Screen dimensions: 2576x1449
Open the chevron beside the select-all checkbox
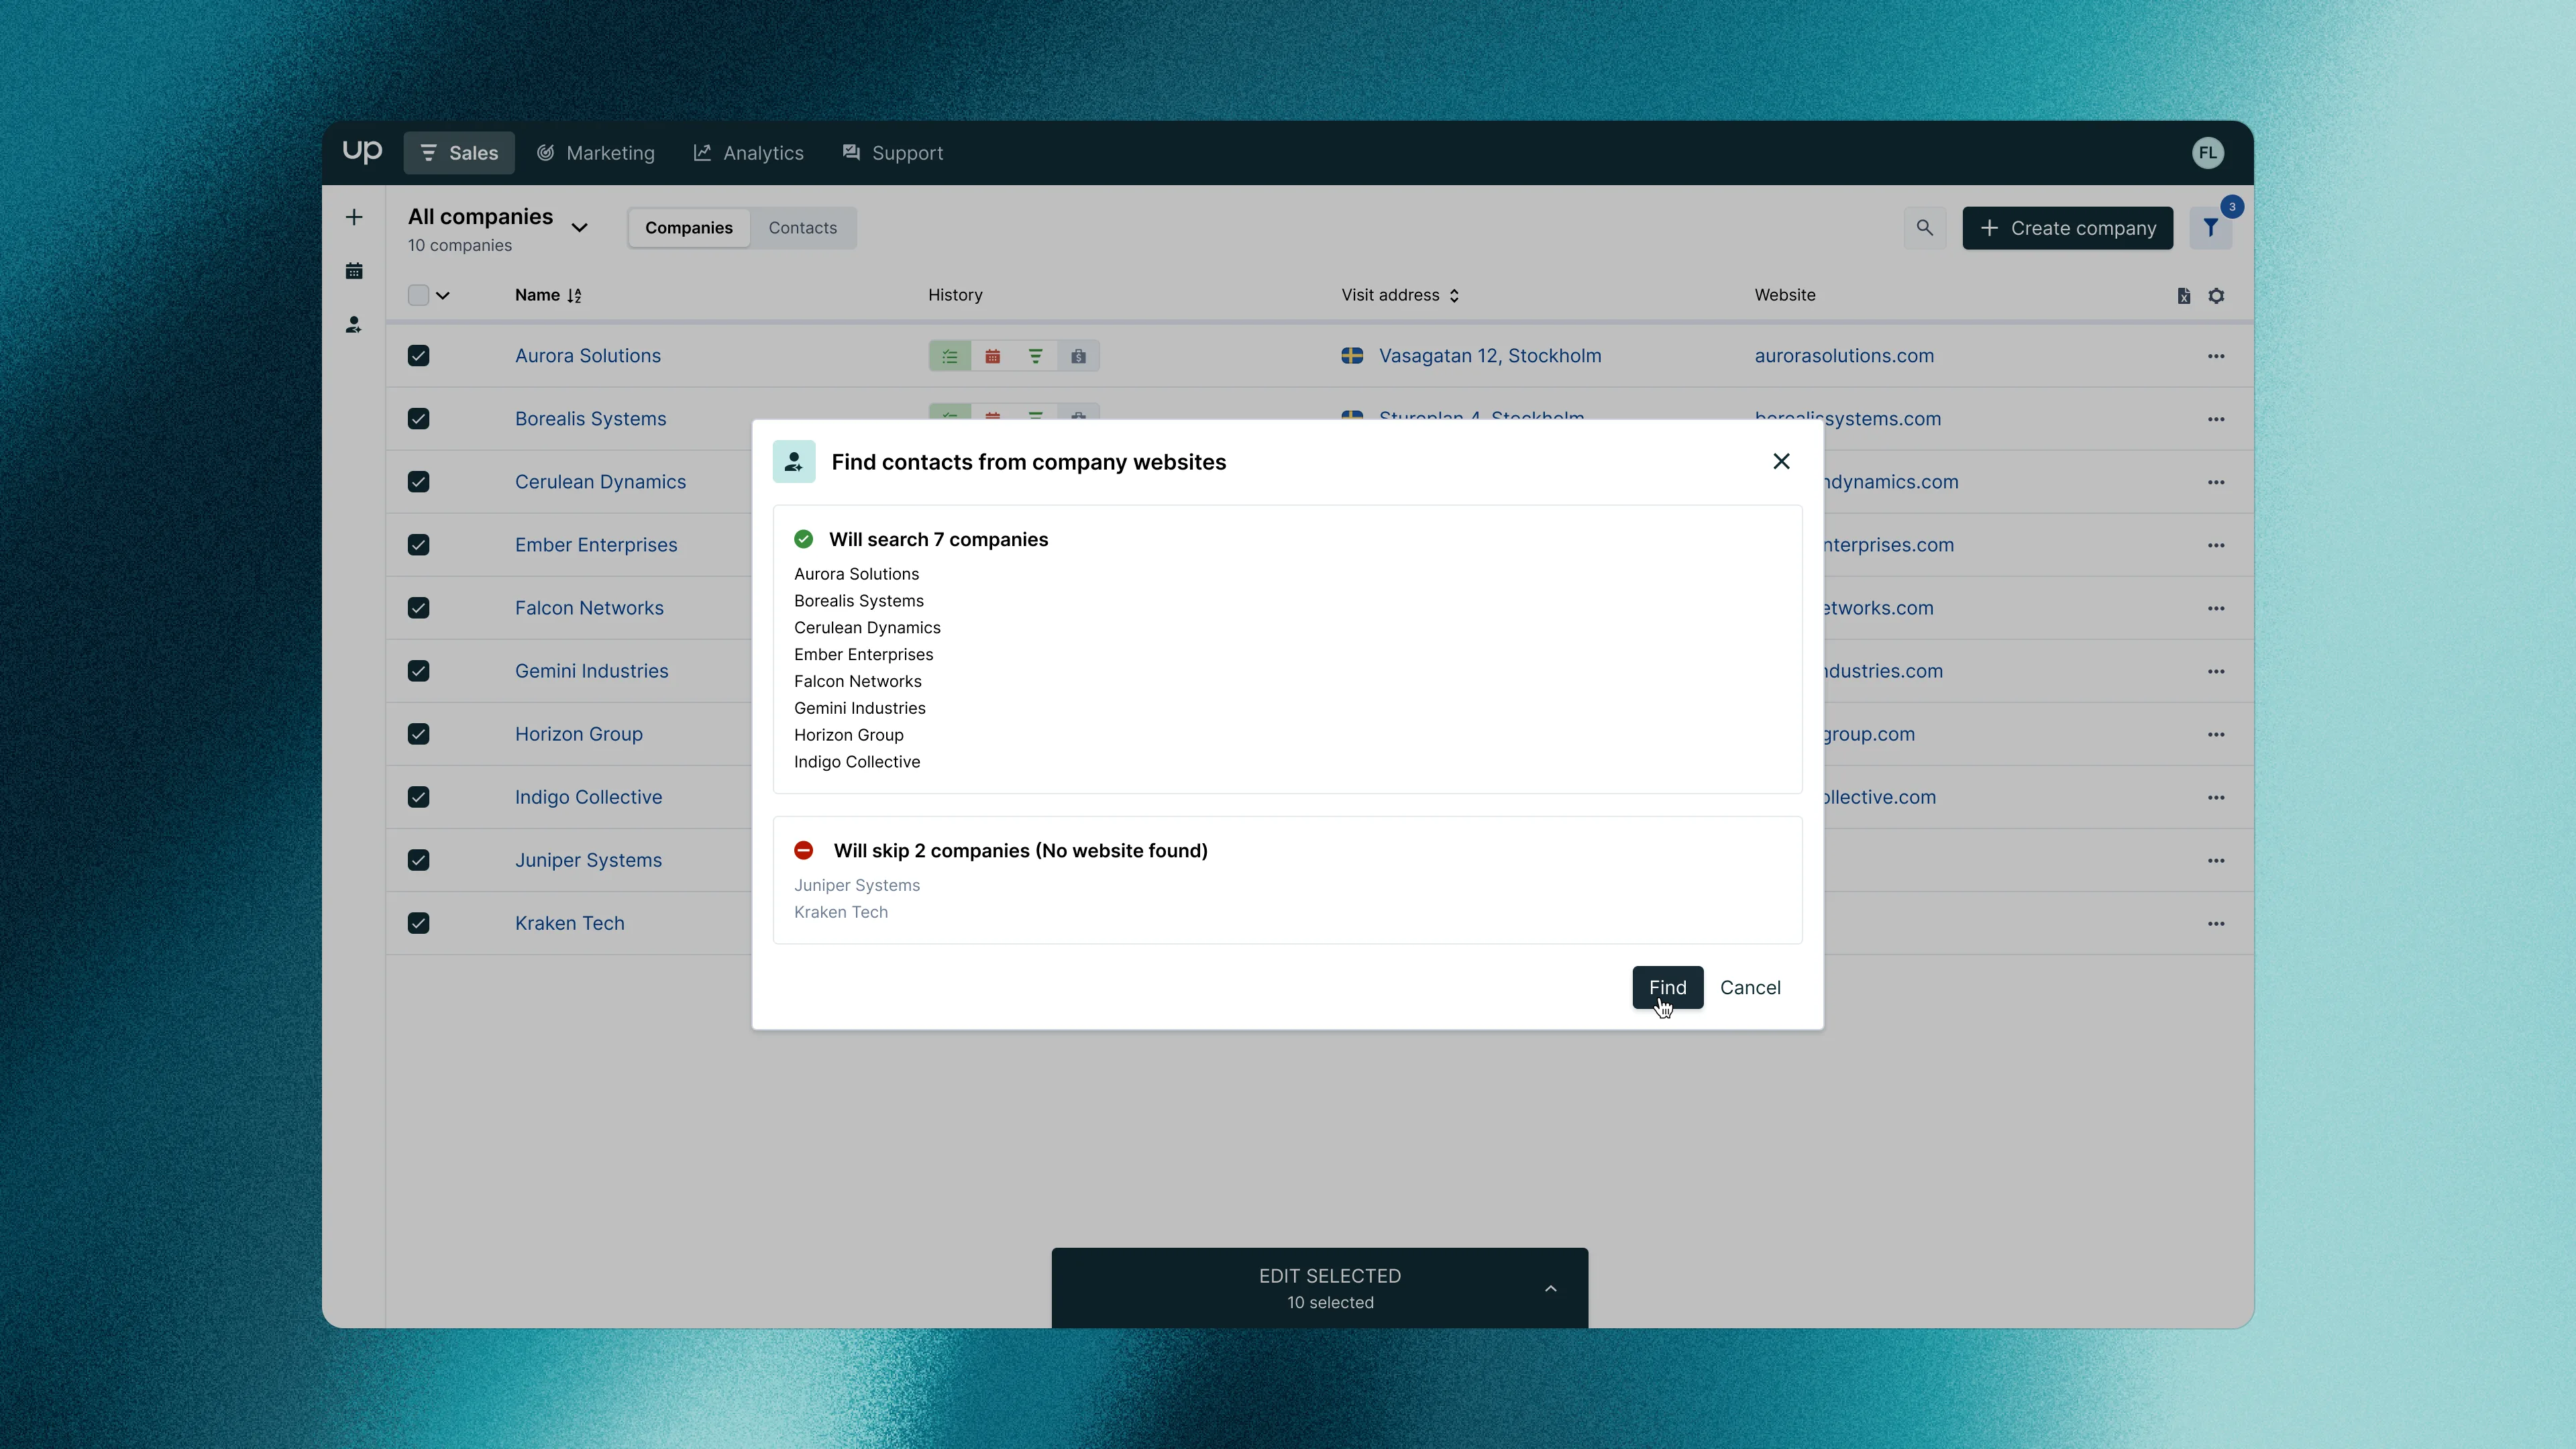[x=443, y=295]
